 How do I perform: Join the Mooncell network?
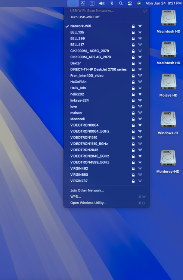pyautogui.click(x=106, y=119)
